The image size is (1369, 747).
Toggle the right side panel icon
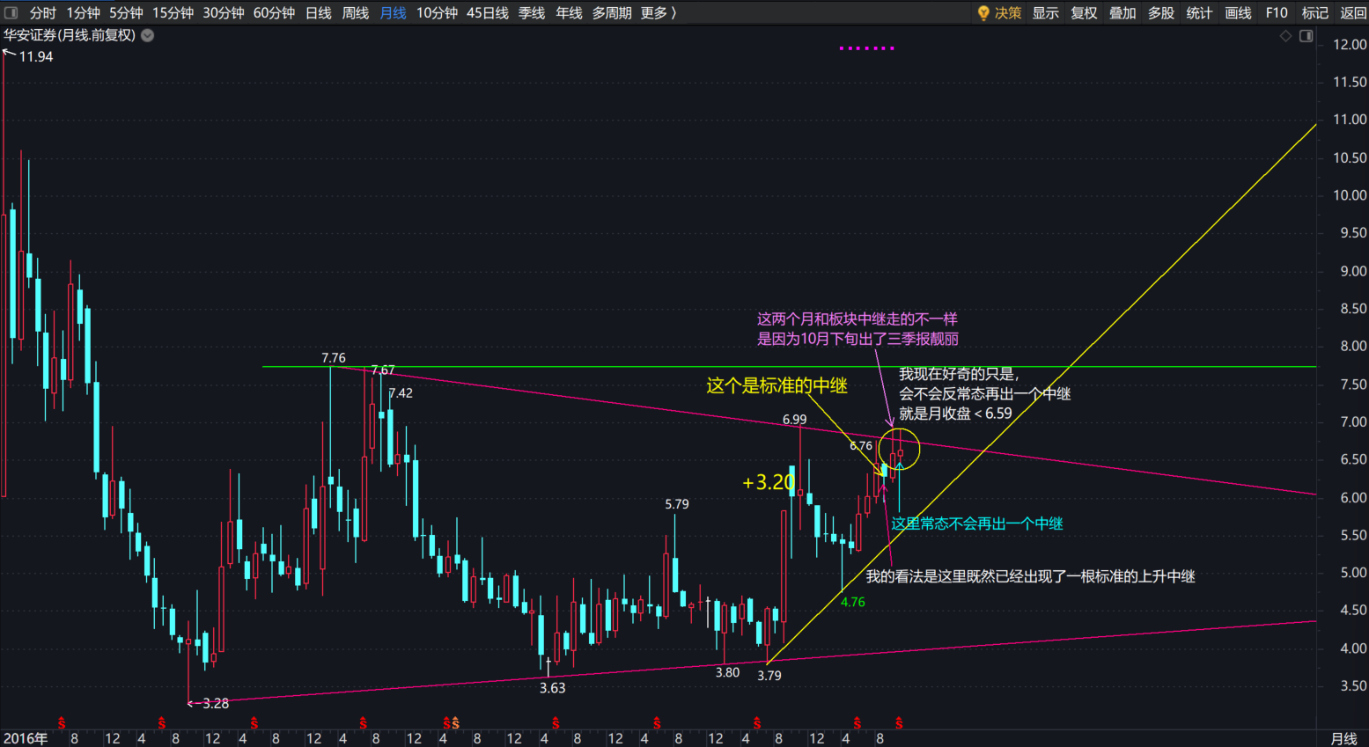click(x=1306, y=35)
